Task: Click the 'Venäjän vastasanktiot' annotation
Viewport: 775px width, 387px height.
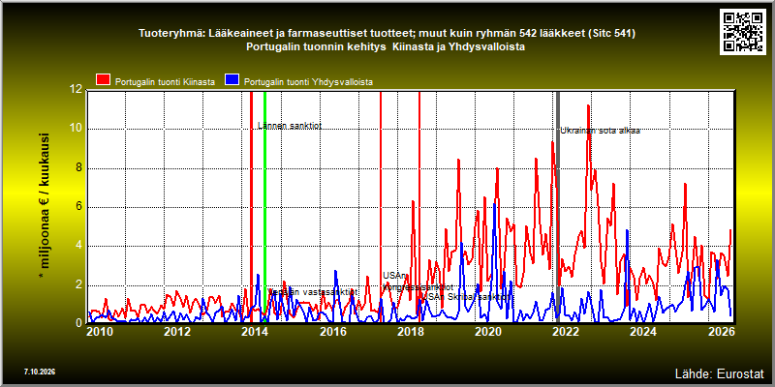Action: (313, 292)
